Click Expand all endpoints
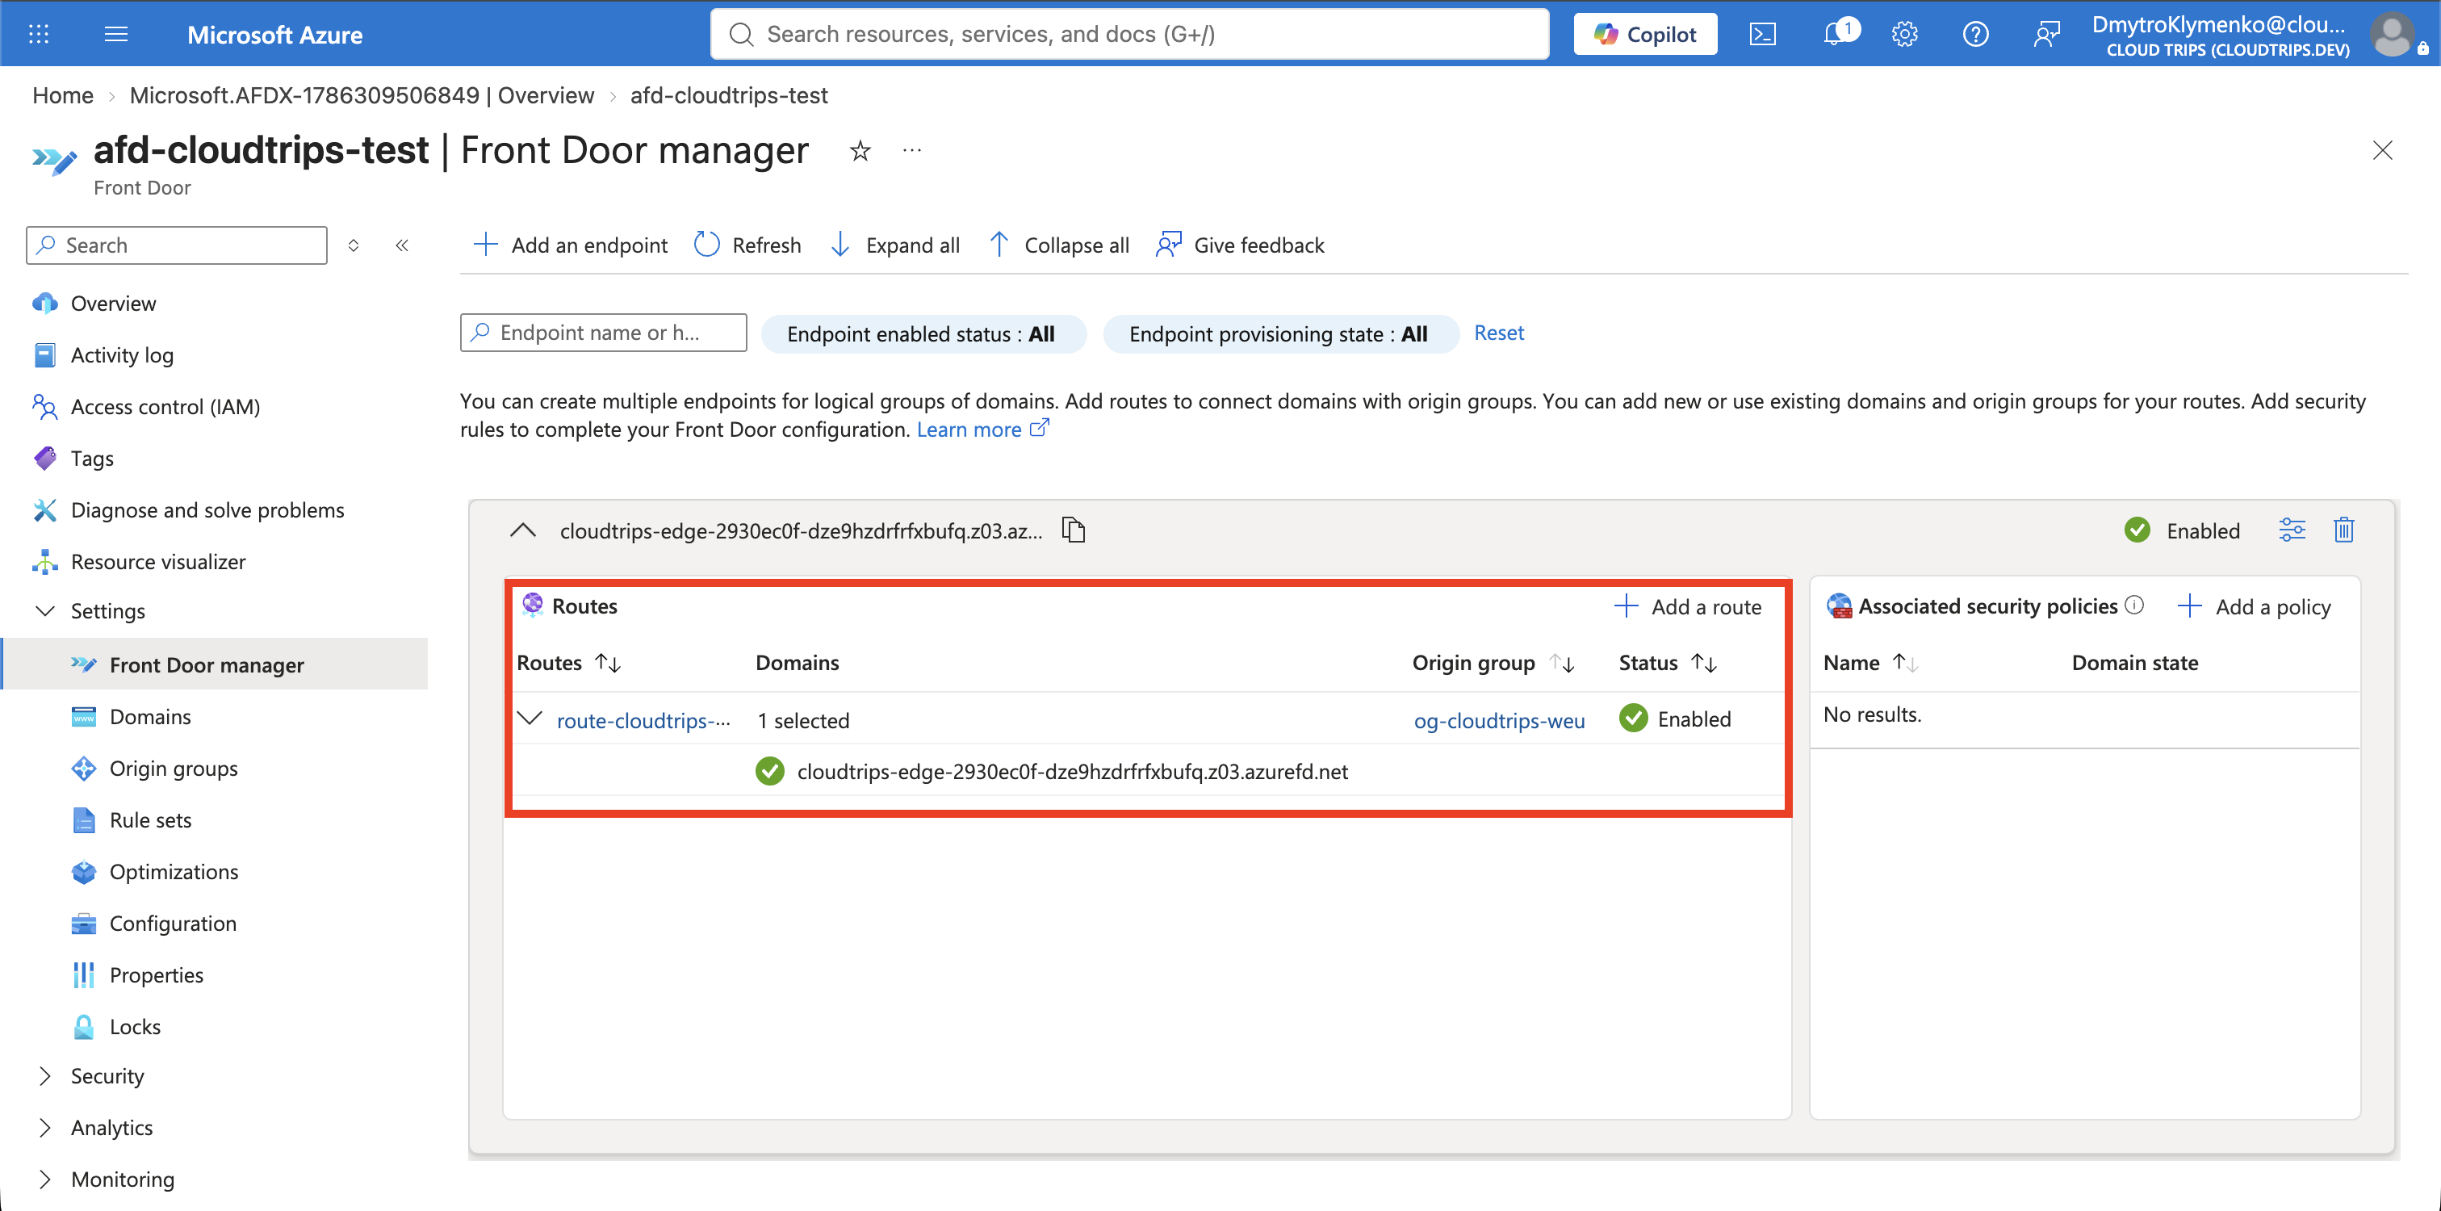The width and height of the screenshot is (2441, 1211). pyautogui.click(x=894, y=245)
